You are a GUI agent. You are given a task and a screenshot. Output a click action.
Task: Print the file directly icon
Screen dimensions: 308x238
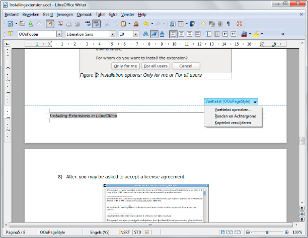point(69,24)
